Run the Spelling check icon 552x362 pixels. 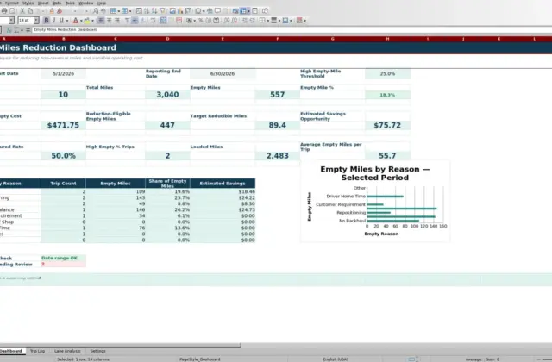coord(103,11)
